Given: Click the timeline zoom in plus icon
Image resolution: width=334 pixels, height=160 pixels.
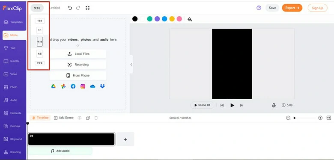Looking at the screenshot, I should point(320,118).
